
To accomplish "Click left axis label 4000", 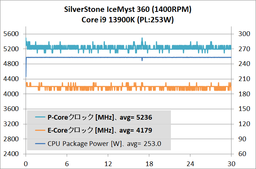I will pyautogui.click(x=11, y=94).
